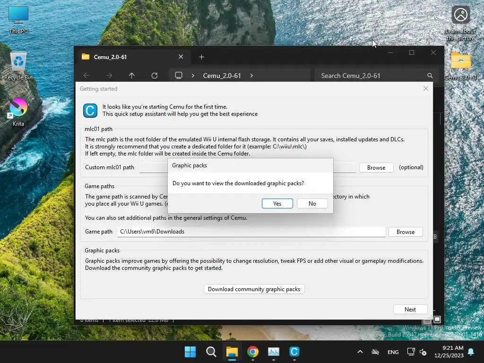Add a new Explorer tab
The height and width of the screenshot is (363, 484).
click(201, 57)
